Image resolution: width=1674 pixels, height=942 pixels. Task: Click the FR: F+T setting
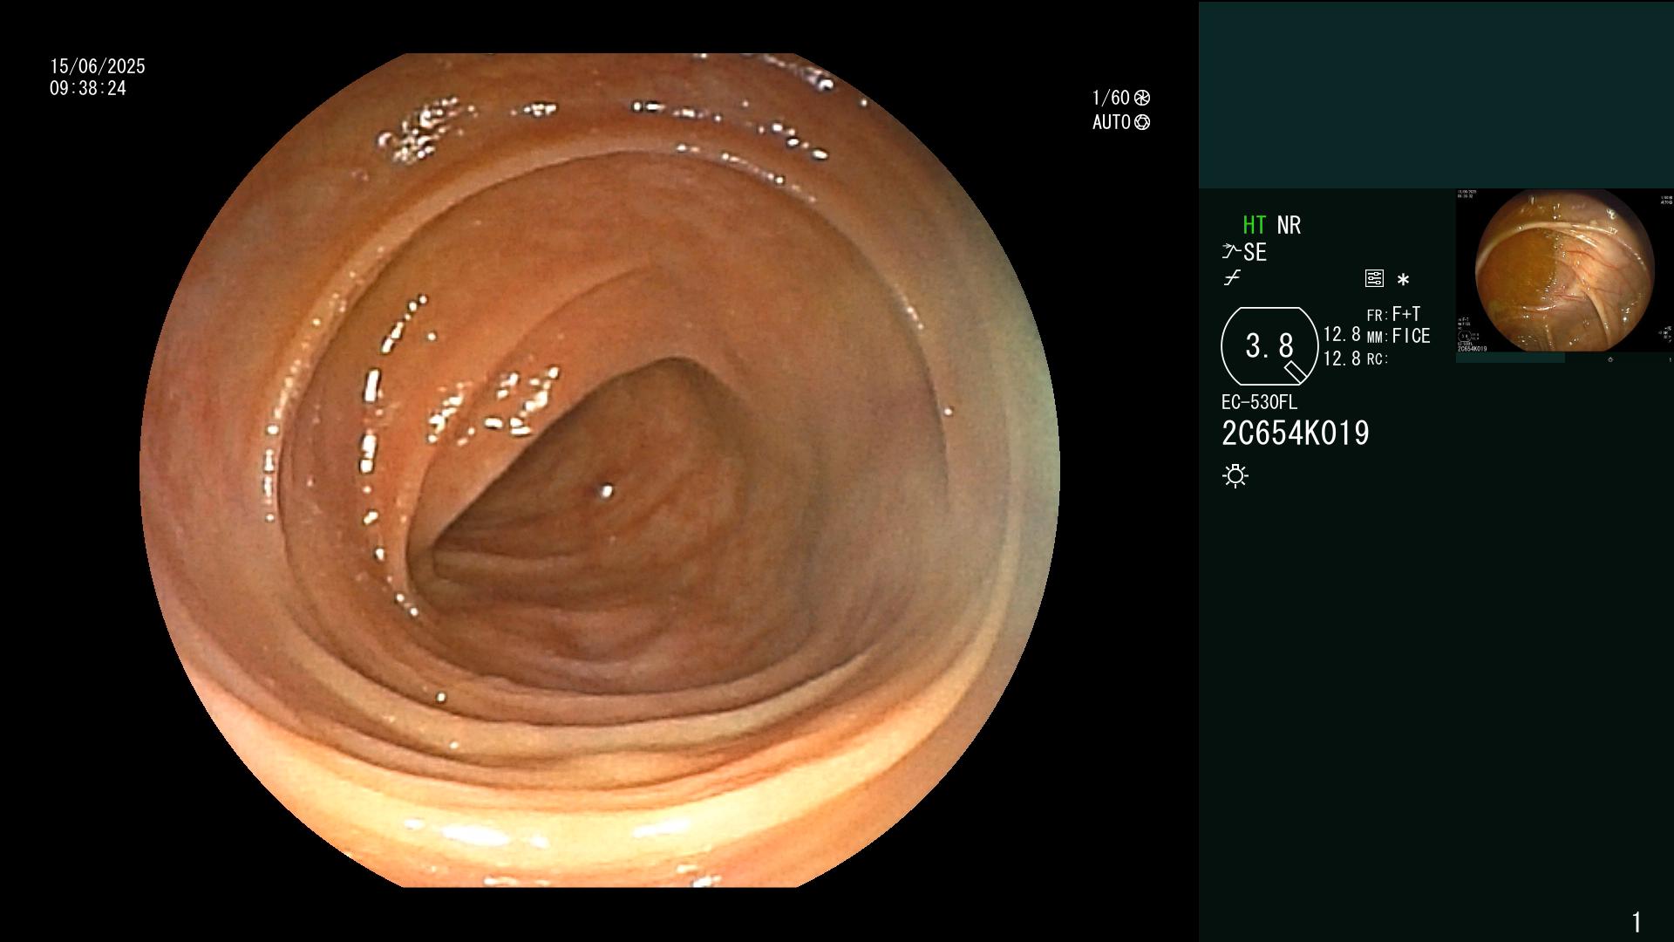(1393, 315)
